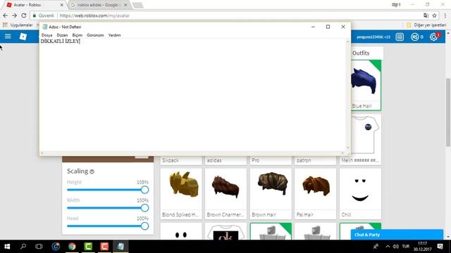Open the Dosya menu in Notepad

click(x=47, y=35)
